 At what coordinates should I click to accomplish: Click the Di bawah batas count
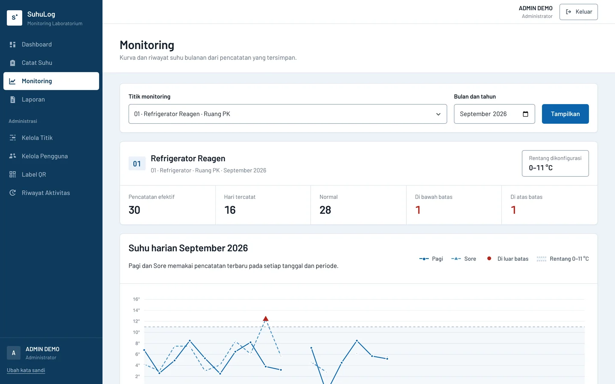click(418, 210)
